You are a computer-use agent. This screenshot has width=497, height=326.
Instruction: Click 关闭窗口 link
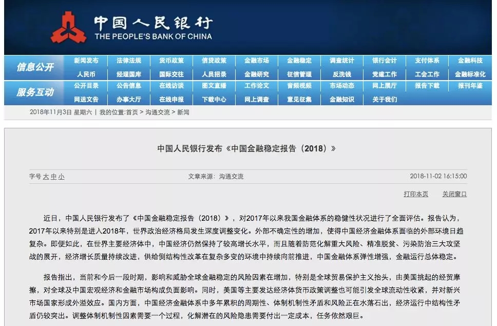pyautogui.click(x=454, y=194)
